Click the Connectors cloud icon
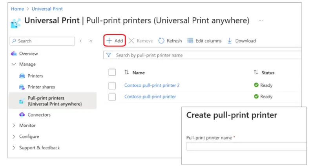The image size is (314, 167). tap(22, 115)
